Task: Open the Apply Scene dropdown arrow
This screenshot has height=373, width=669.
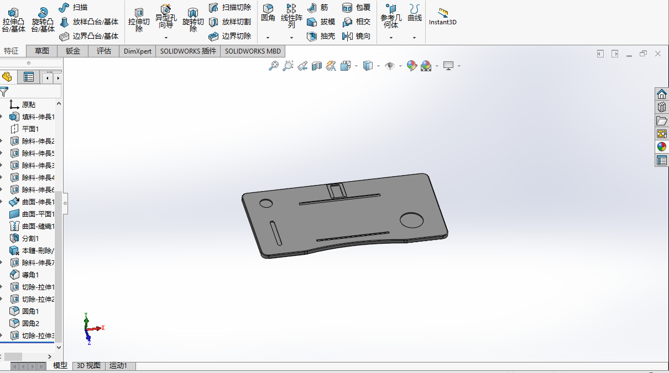Action: point(437,66)
